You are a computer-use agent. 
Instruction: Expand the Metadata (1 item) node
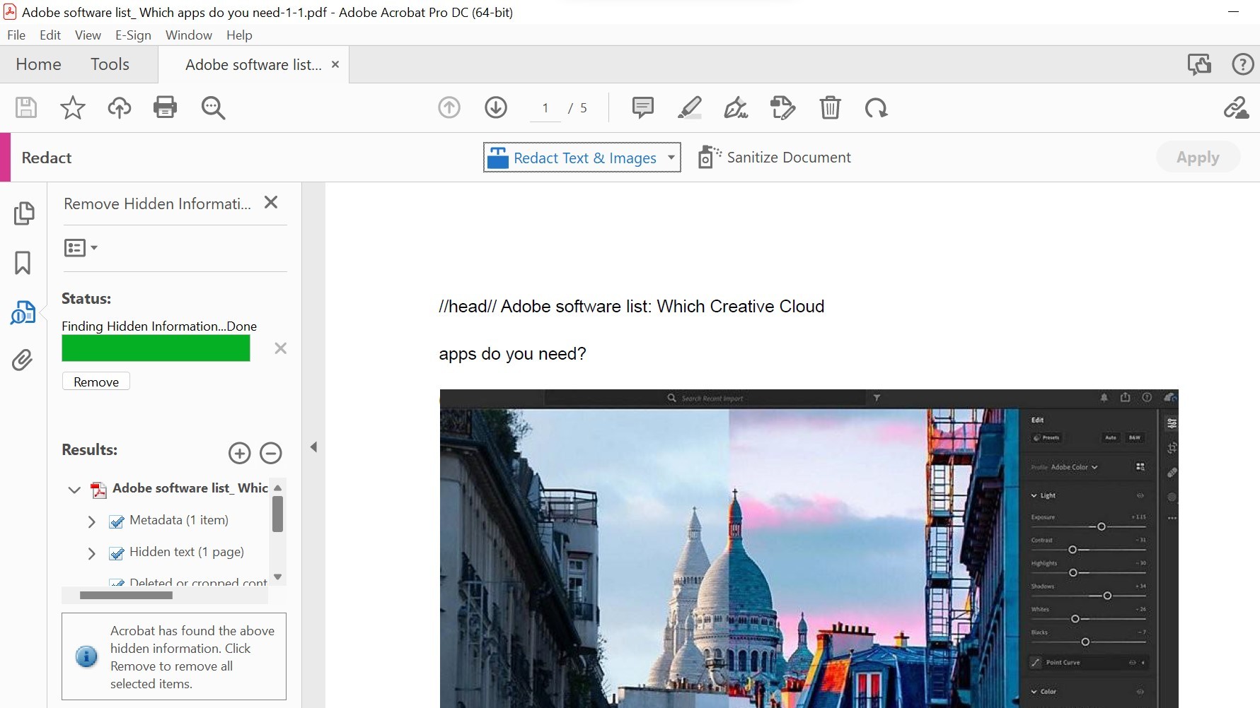(91, 521)
